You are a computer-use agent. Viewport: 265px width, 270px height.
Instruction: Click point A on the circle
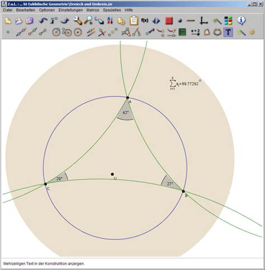(127, 97)
